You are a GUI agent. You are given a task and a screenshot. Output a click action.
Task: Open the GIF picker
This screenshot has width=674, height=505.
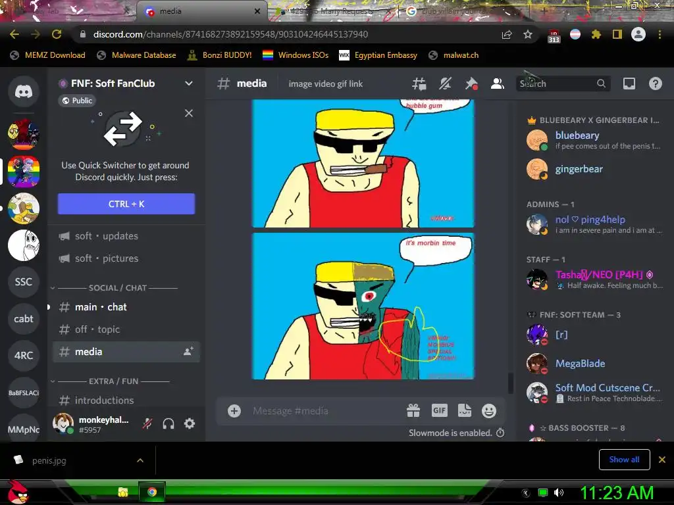pyautogui.click(x=439, y=411)
